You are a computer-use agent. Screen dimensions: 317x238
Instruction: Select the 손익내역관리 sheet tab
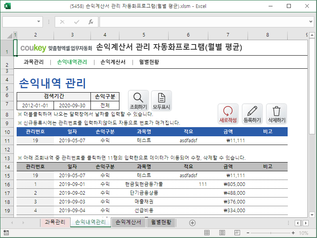(x=90, y=222)
